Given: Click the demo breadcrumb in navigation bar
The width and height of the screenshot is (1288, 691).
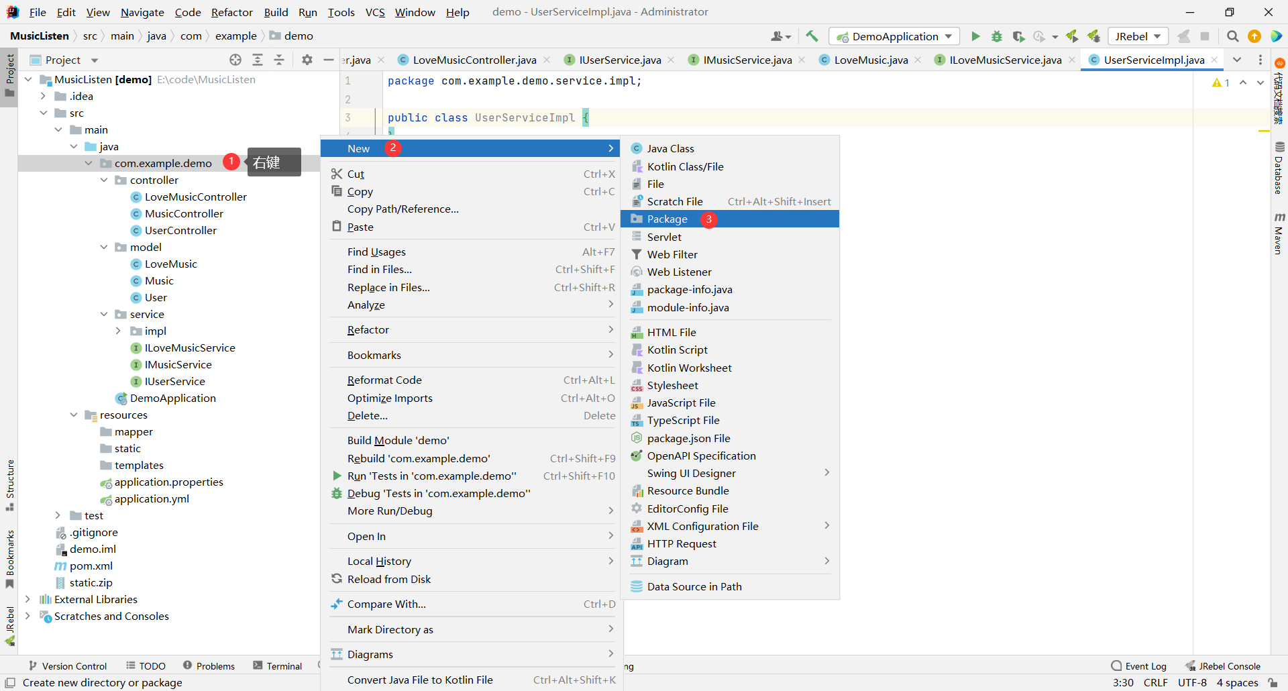Looking at the screenshot, I should 292,36.
